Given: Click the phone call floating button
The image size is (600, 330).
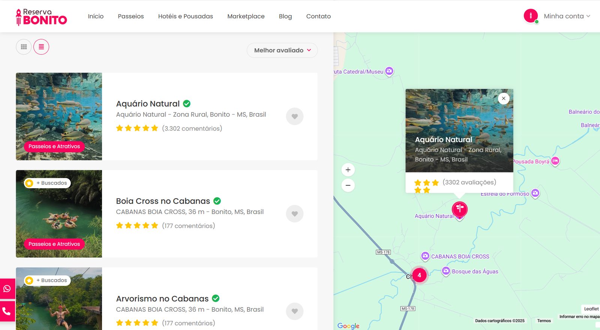Looking at the screenshot, I should pyautogui.click(x=7, y=311).
